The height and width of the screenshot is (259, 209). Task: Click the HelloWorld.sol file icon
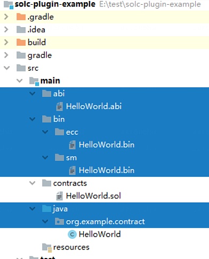(x=60, y=196)
